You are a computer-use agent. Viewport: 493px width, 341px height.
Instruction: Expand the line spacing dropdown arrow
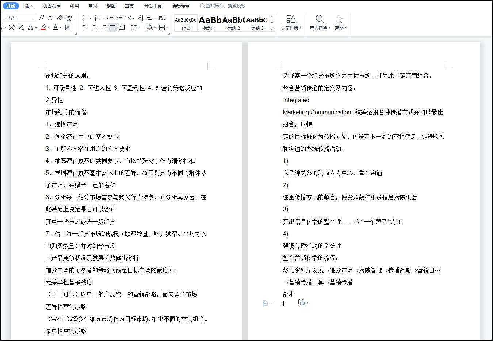click(139, 27)
